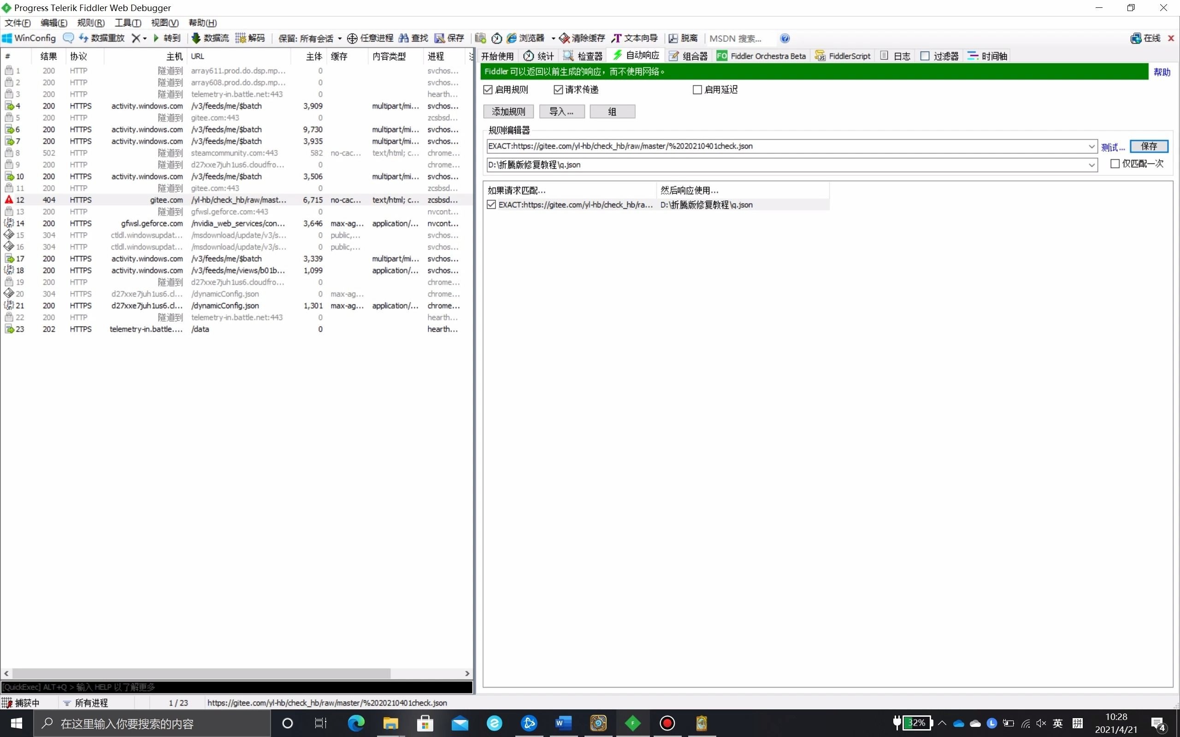The width and height of the screenshot is (1180, 737).
Task: Expand the EXACT rule match dropdown
Action: click(1091, 146)
